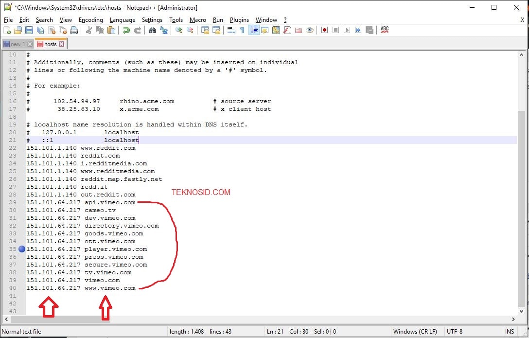Cut selection with the scissors icon
The image size is (529, 338).
click(x=88, y=30)
